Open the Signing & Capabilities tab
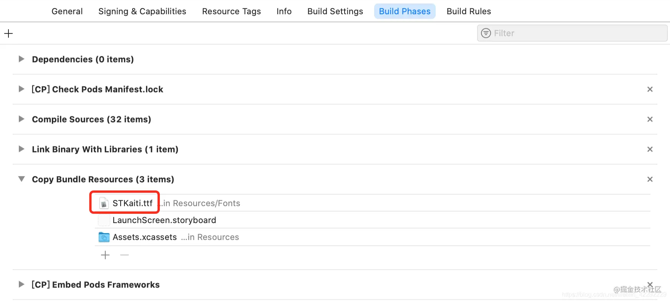Viewport: 670px width, 301px height. 142,12
